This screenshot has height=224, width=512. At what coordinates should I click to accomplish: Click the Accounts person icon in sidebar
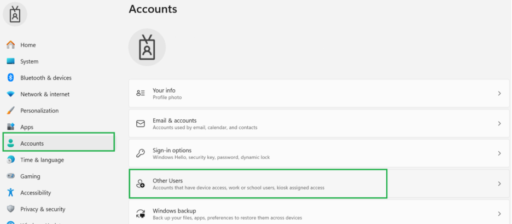11,143
